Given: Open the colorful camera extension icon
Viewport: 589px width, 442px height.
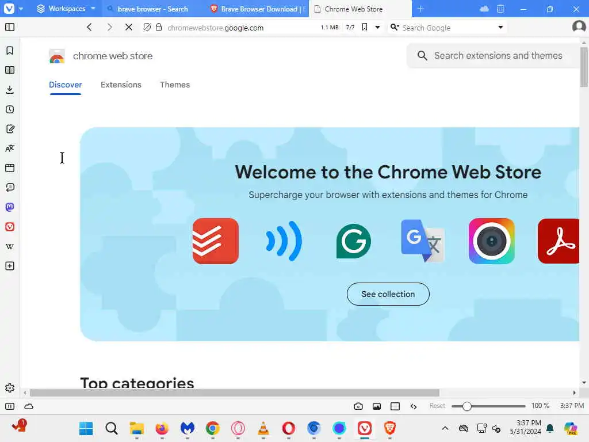Looking at the screenshot, I should point(491,241).
